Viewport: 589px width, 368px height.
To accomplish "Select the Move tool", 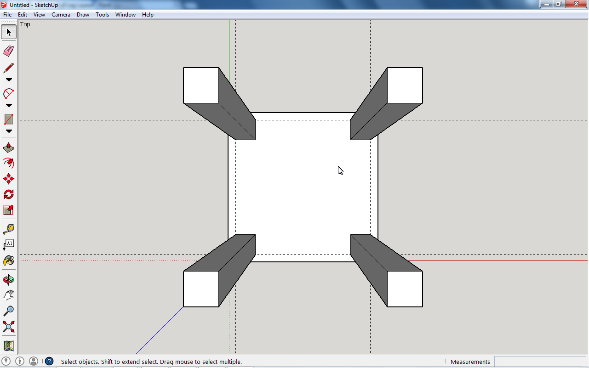I will point(9,179).
